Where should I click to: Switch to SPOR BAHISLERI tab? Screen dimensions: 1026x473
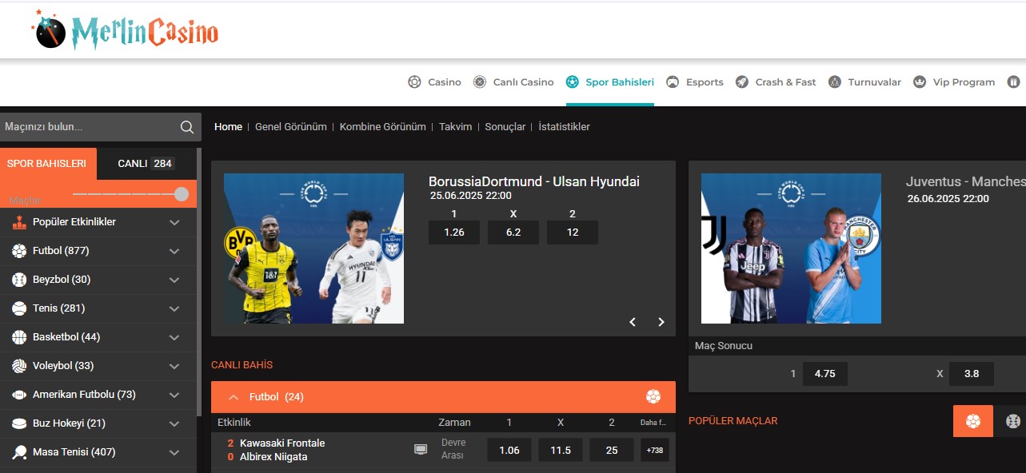(x=48, y=163)
